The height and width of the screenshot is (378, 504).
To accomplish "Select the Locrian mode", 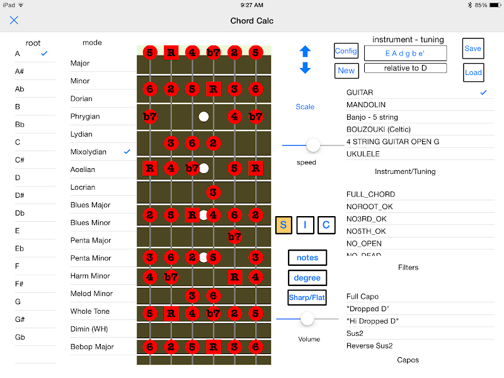I will [x=103, y=187].
